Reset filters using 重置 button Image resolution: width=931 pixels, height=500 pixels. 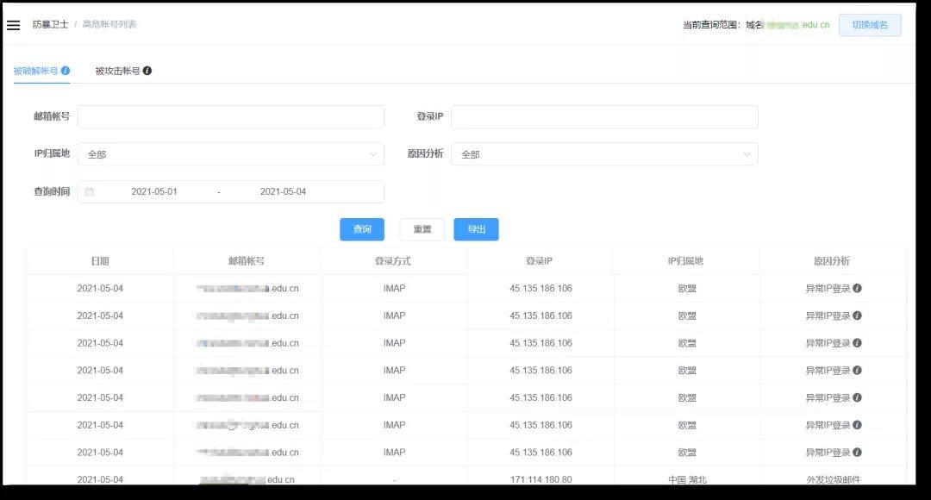coord(422,228)
